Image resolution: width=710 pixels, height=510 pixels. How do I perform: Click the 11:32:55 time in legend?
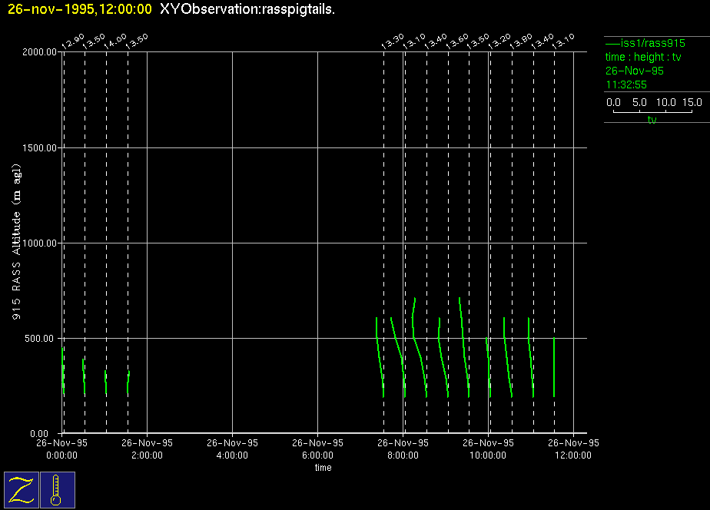coord(626,84)
